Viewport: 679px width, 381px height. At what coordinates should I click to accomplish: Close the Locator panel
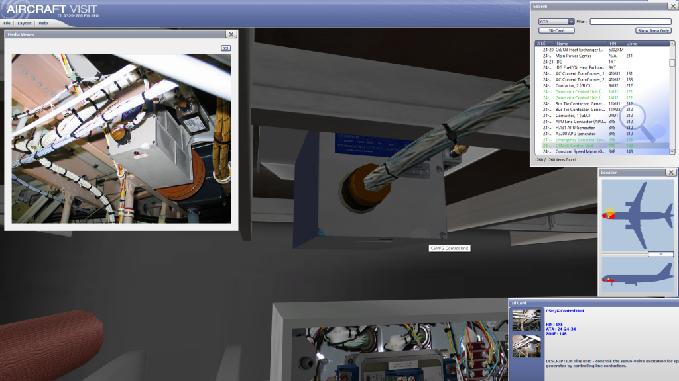(671, 173)
